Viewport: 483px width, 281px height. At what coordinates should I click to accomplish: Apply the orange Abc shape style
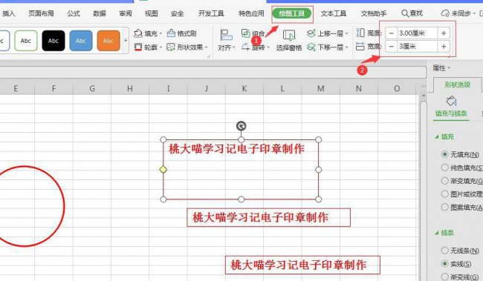click(108, 41)
